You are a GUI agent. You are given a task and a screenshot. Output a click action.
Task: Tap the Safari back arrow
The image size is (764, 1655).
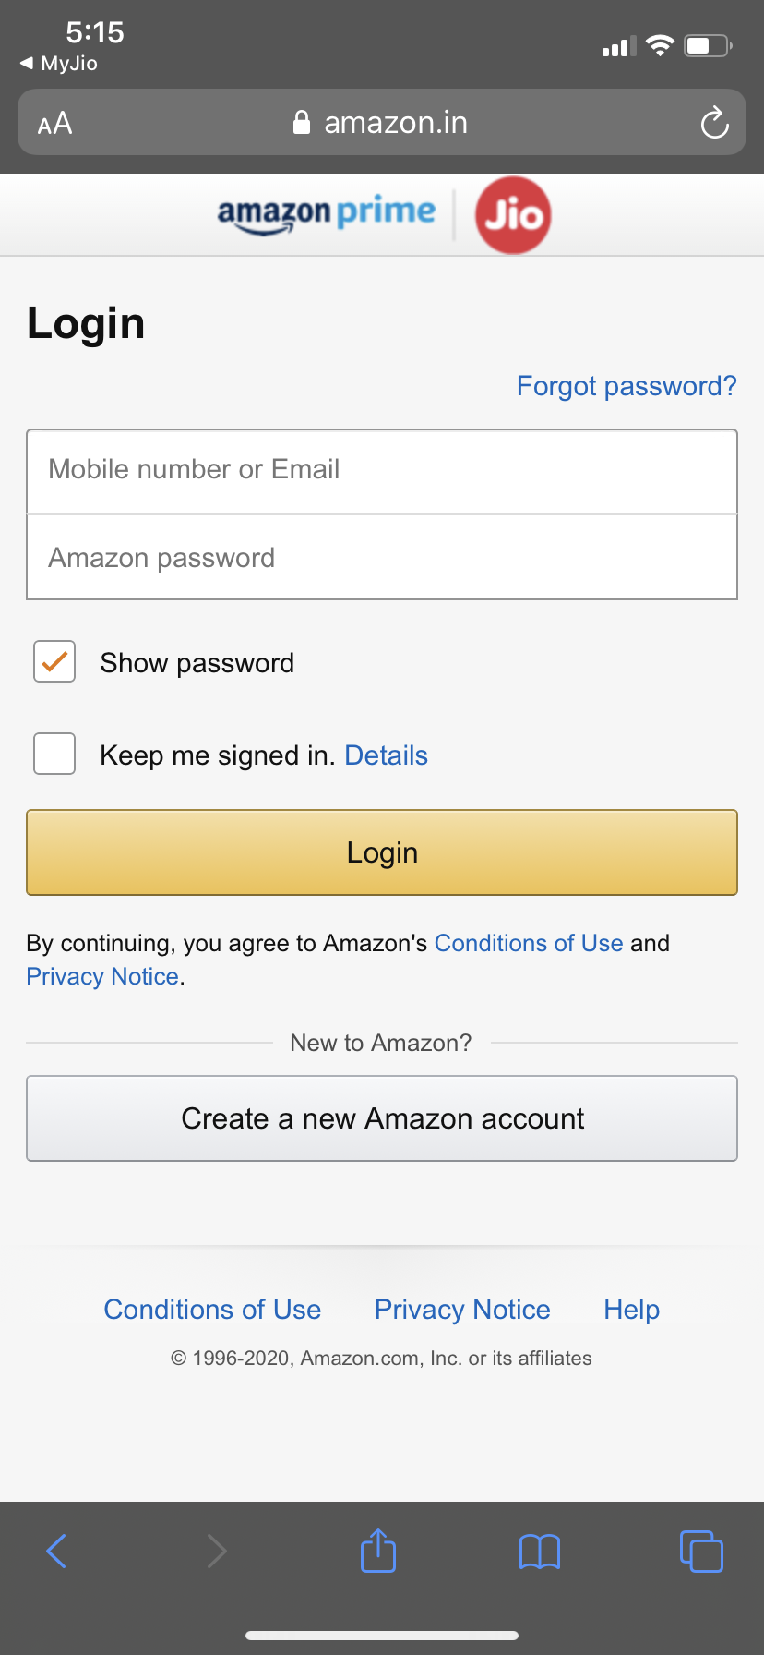[56, 1551]
